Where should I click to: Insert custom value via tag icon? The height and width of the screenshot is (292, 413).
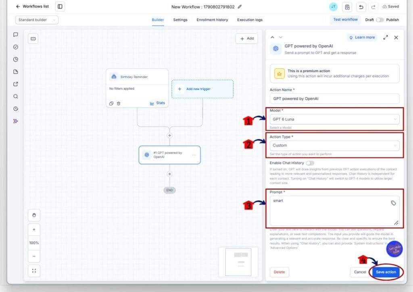(393, 203)
